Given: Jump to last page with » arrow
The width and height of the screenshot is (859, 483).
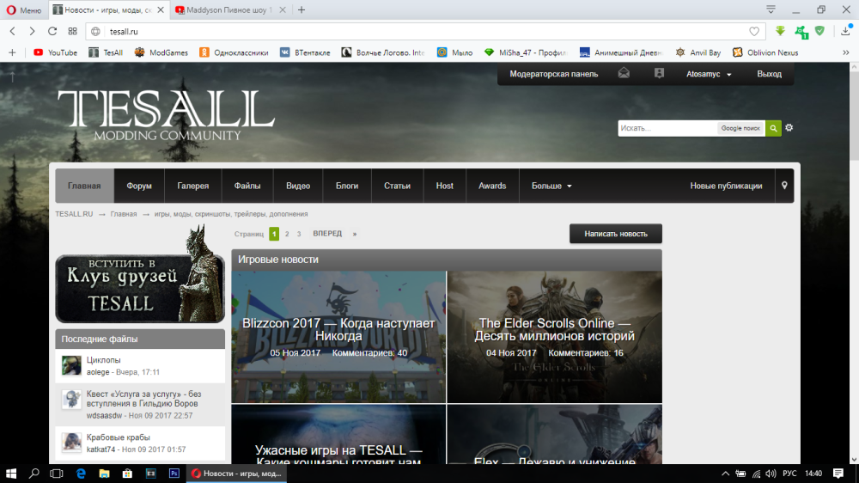Looking at the screenshot, I should (355, 234).
